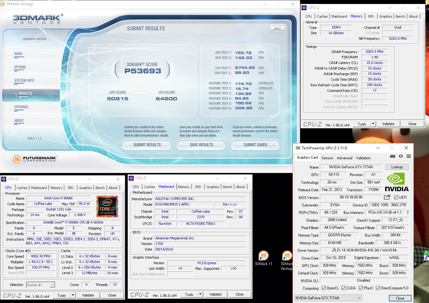Click the GPU-Z screenshot camera icon

(393, 156)
